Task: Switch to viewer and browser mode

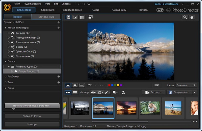Action: click(68, 17)
